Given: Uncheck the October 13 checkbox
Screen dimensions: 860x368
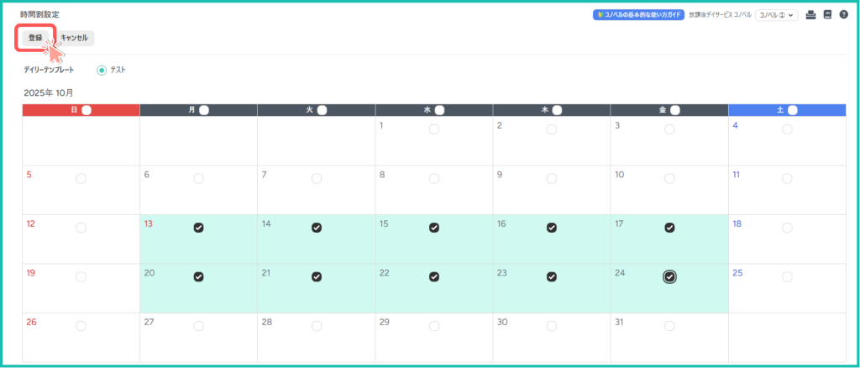Looking at the screenshot, I should [198, 228].
